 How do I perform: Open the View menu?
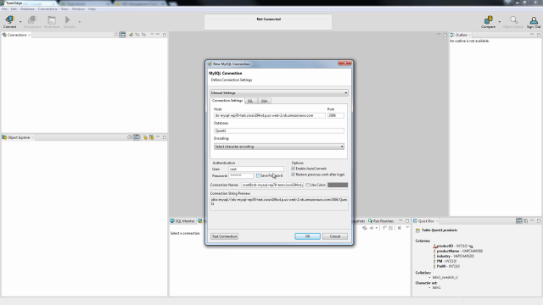click(64, 9)
